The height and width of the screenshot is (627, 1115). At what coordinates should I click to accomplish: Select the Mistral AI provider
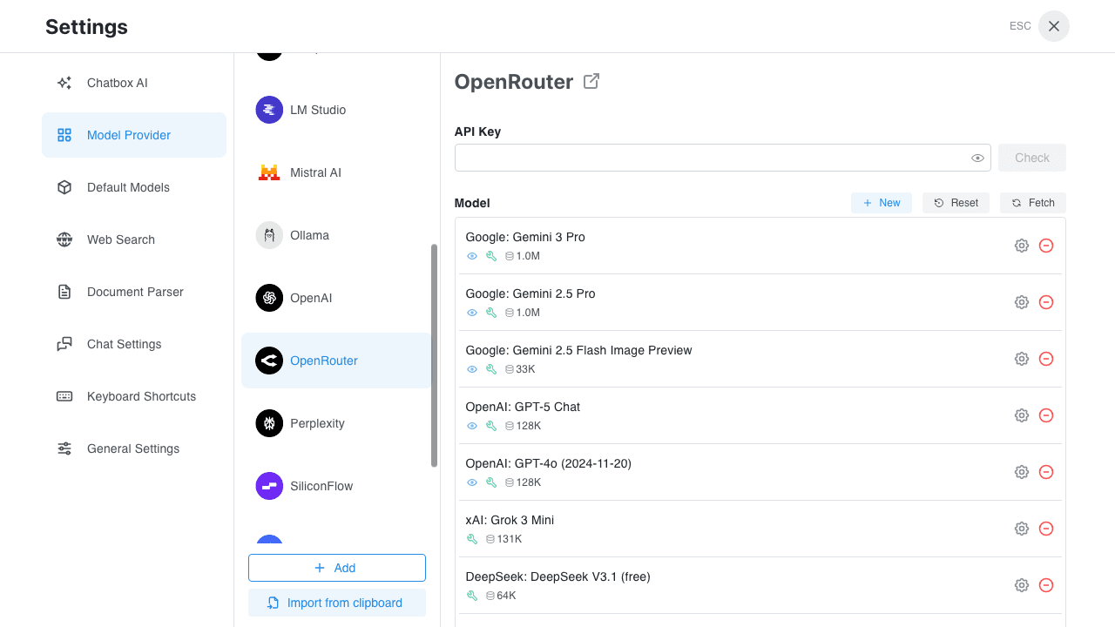point(315,172)
